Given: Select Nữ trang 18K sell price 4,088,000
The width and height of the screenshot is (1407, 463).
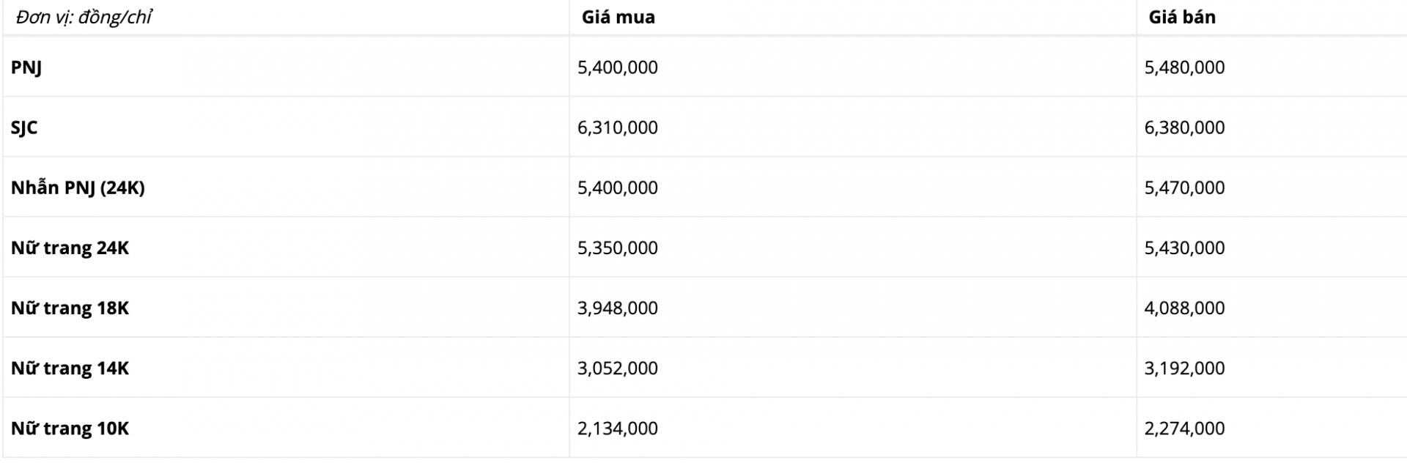Looking at the screenshot, I should coord(1184,308).
